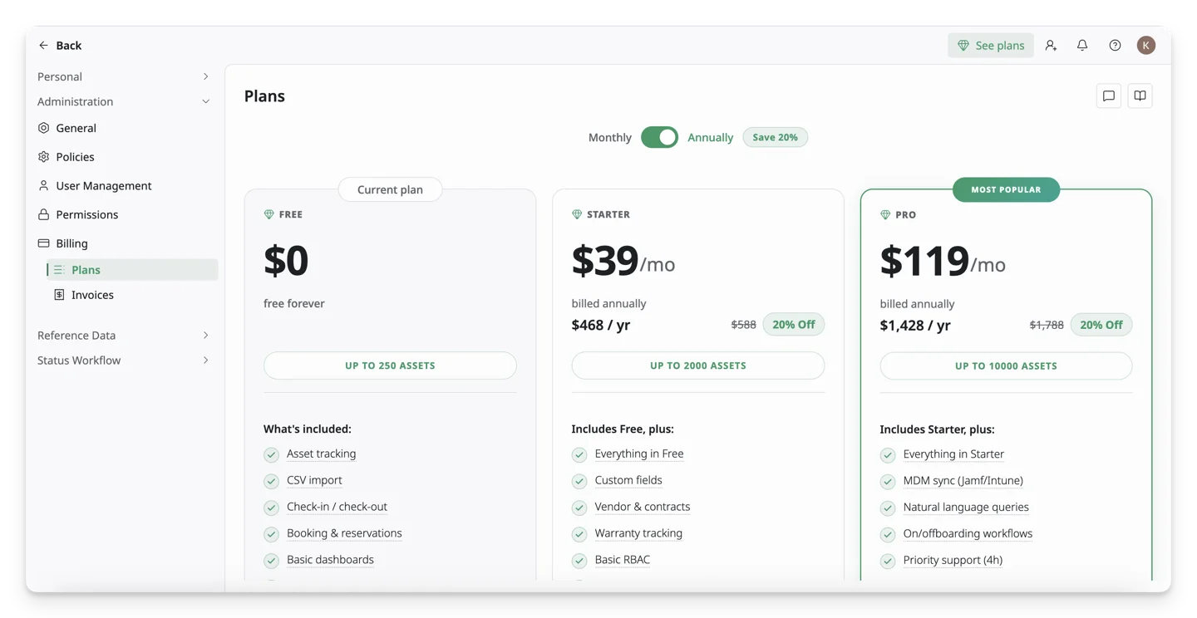Toggle the Monthly/Annually billing switch
Image resolution: width=1197 pixels, height=618 pixels.
click(660, 138)
